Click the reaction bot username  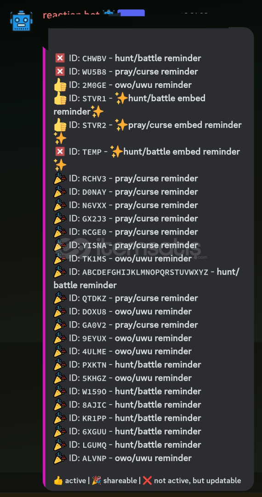point(72,15)
